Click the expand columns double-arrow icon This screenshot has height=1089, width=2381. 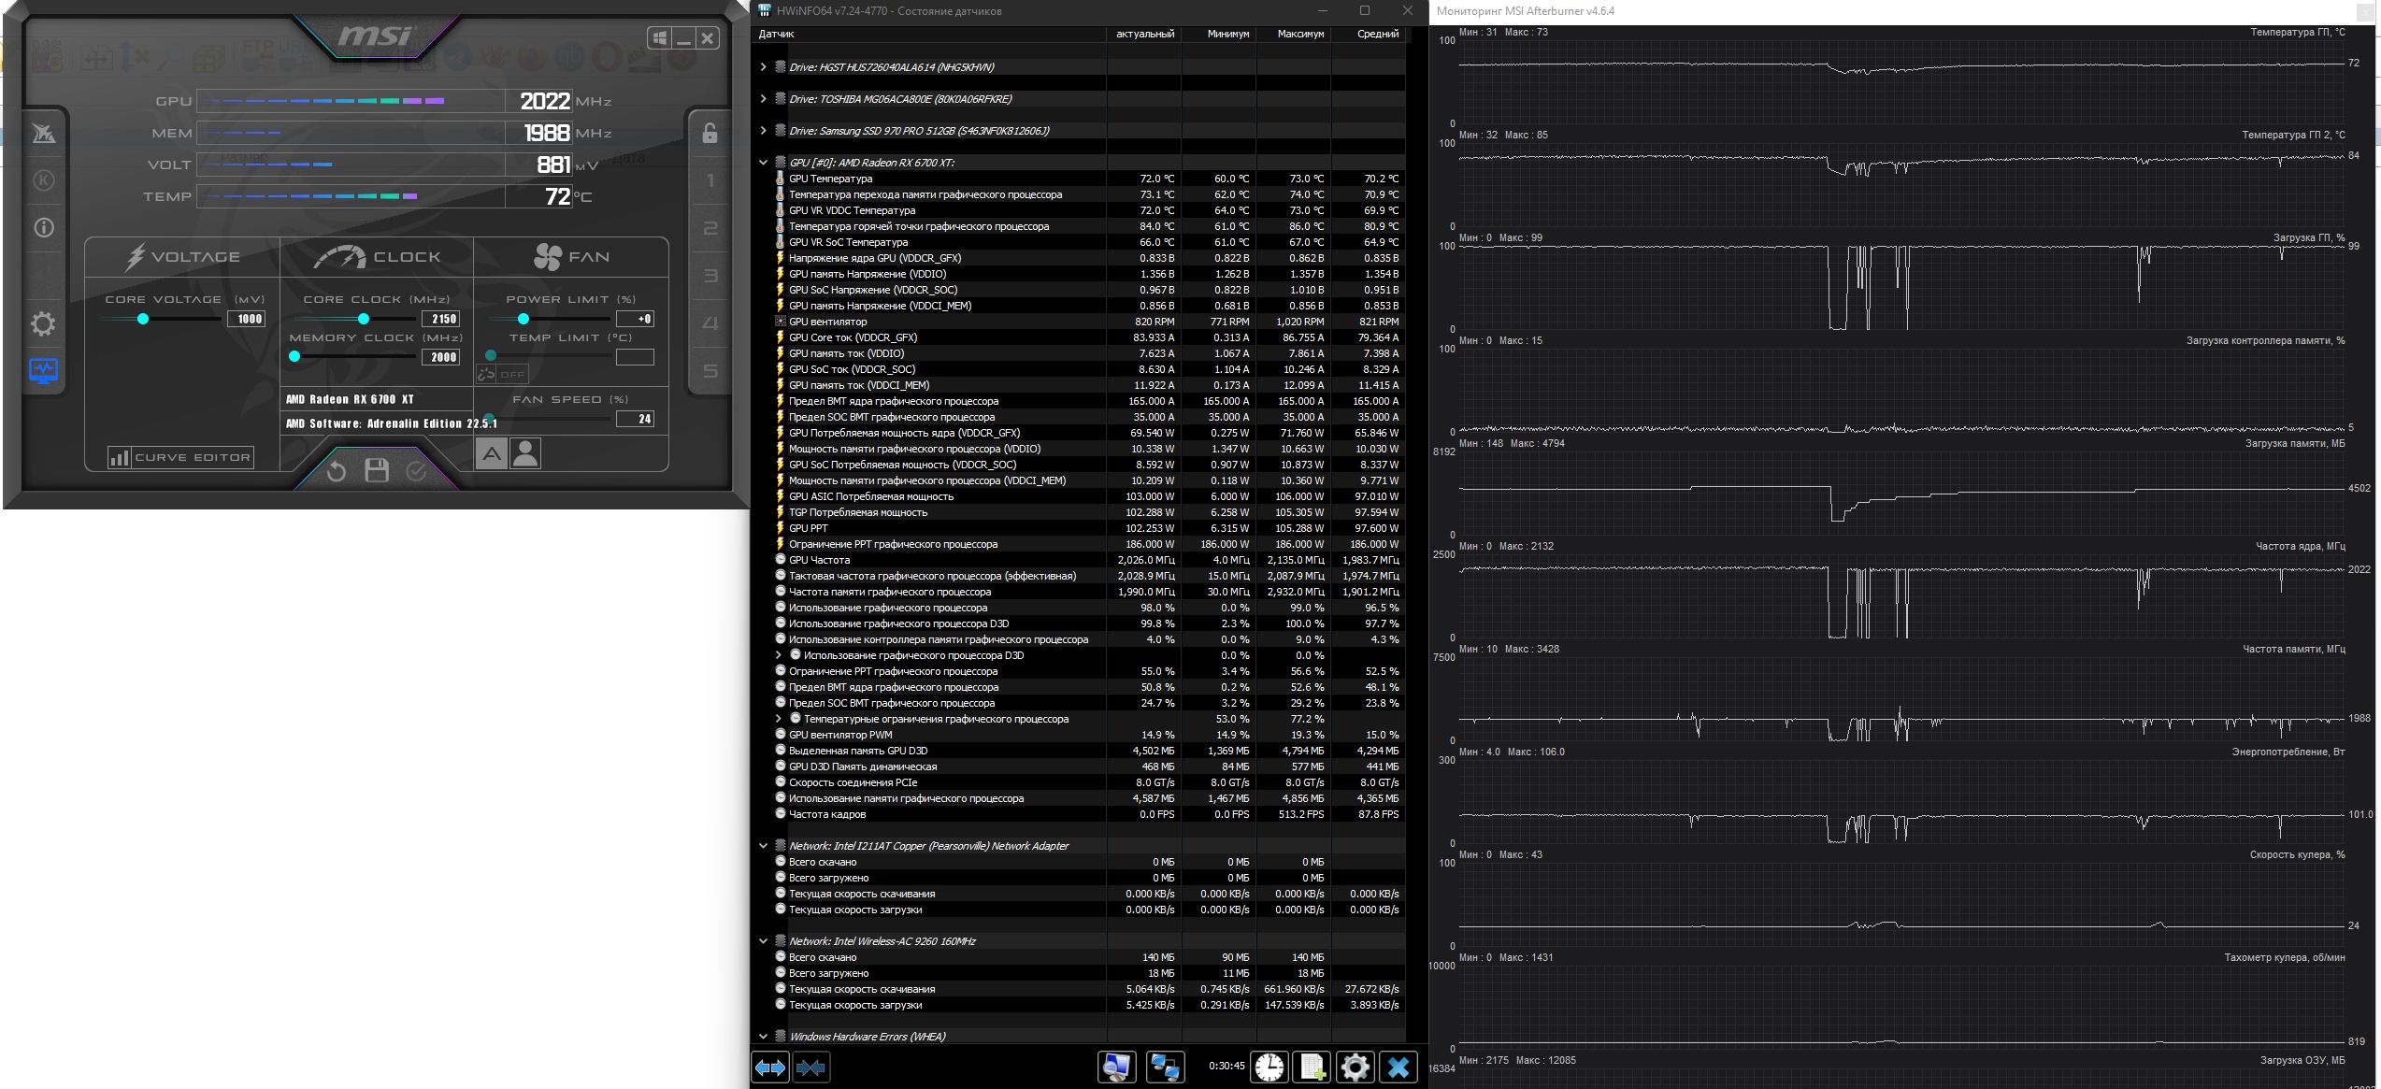pyautogui.click(x=770, y=1067)
